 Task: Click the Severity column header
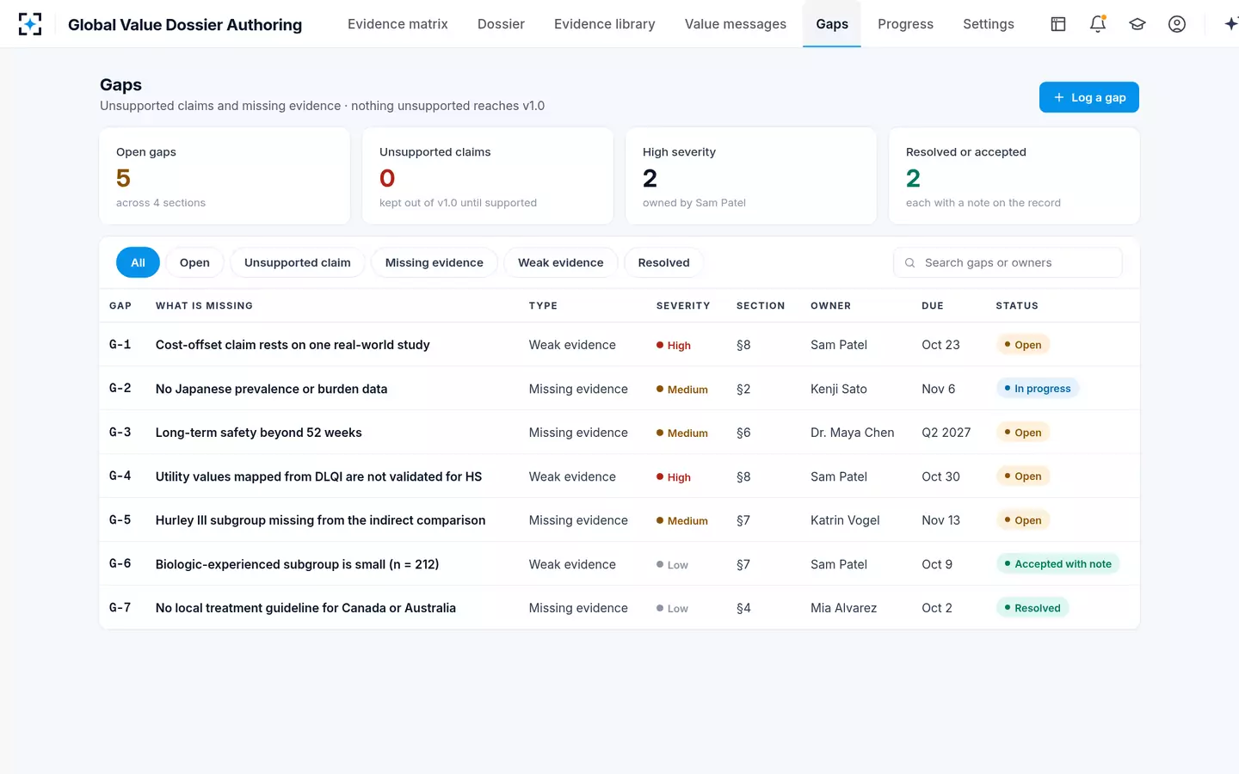(x=683, y=306)
